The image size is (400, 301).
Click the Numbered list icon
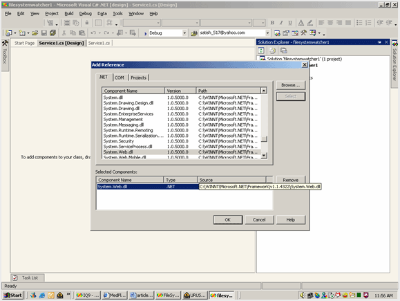pyautogui.click(x=368, y=23)
